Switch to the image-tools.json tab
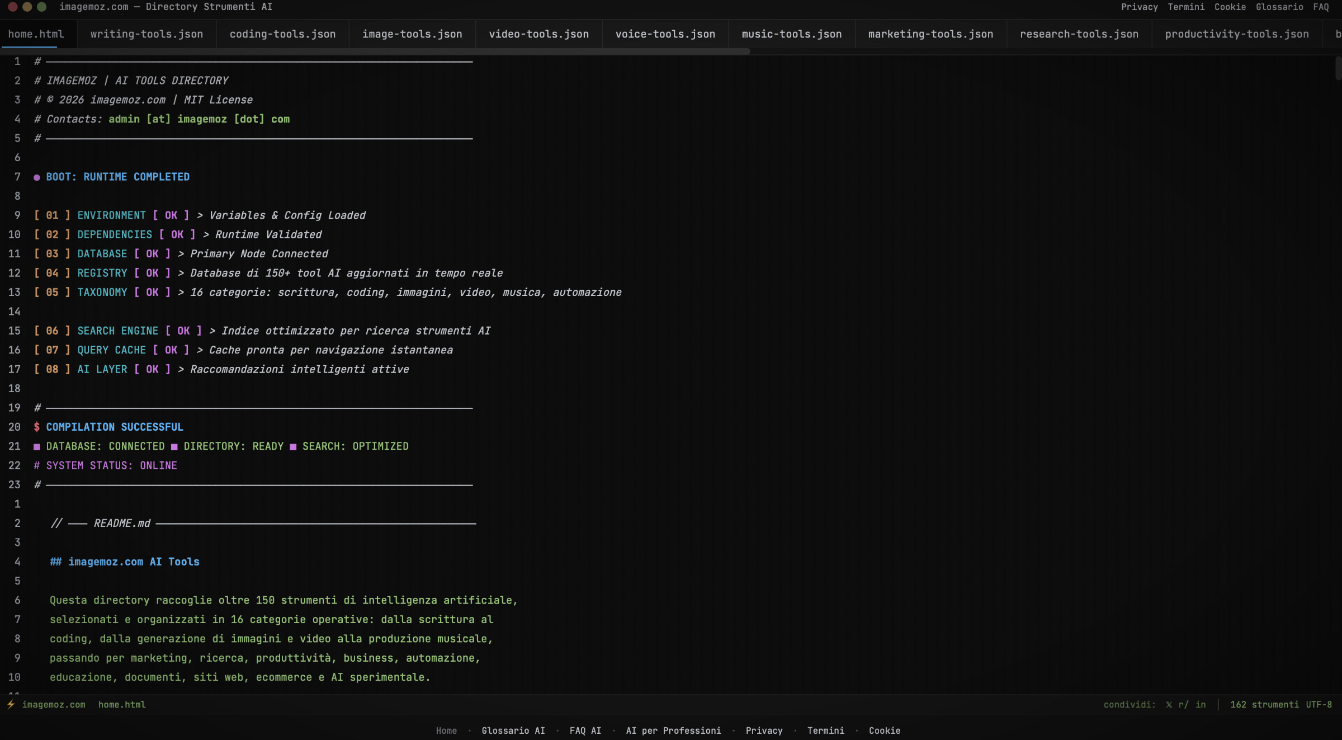 click(412, 34)
